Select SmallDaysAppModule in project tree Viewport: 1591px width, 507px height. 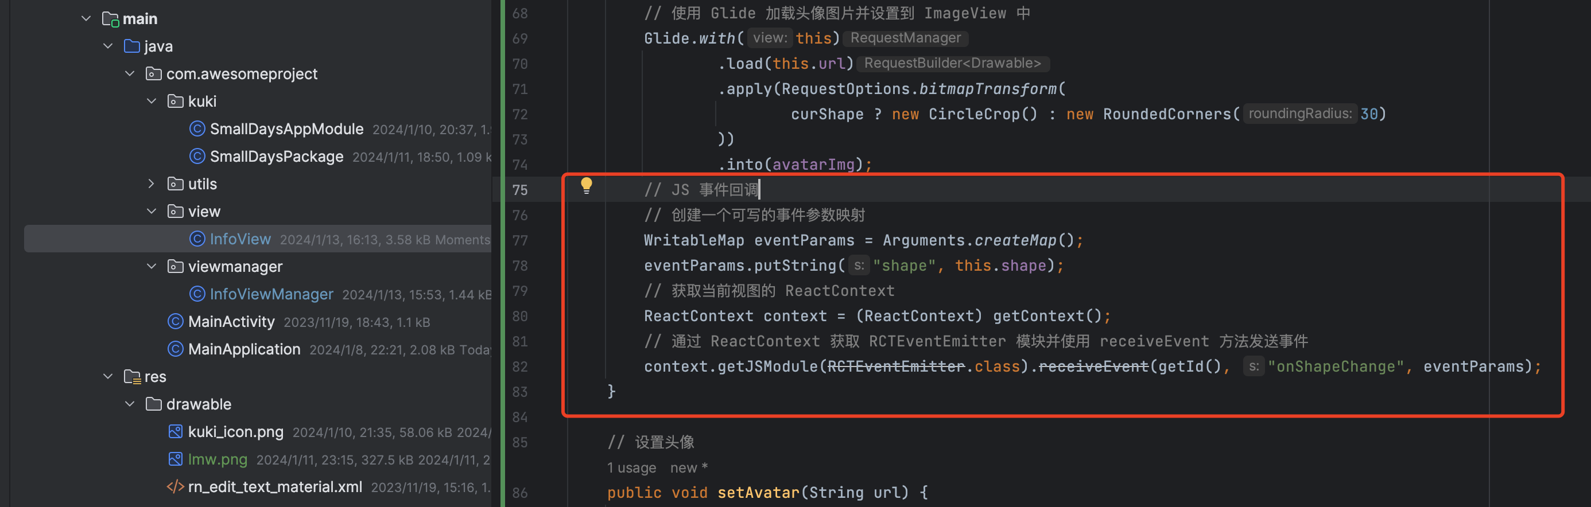(286, 128)
